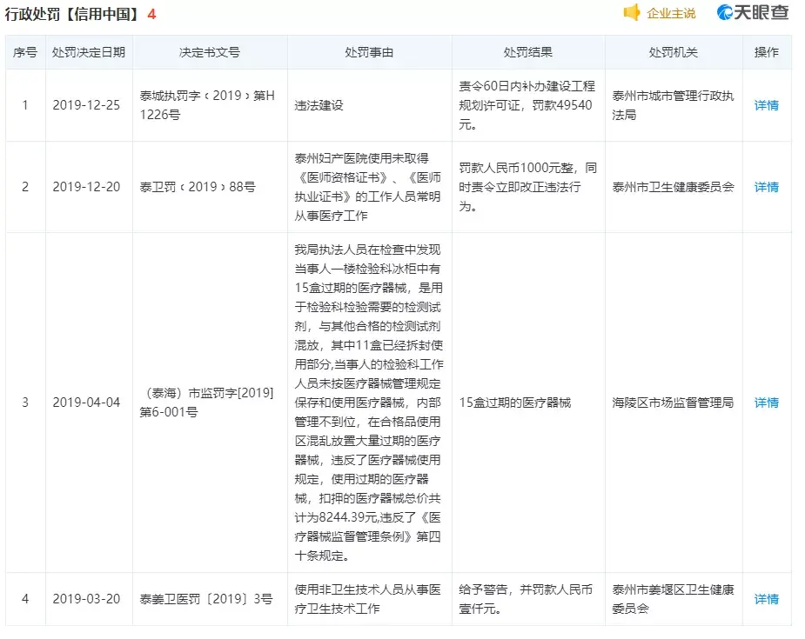This screenshot has height=639, width=805.
Task: Click document number 泰姜卫医罚〔2019〕3号
Action: click(206, 599)
